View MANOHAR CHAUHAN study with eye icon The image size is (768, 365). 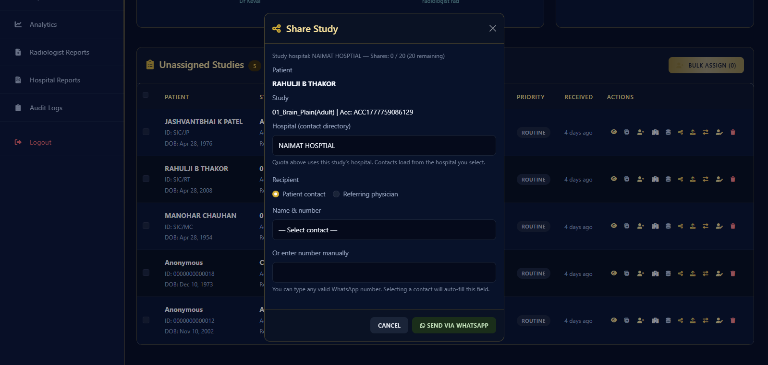[x=614, y=226]
